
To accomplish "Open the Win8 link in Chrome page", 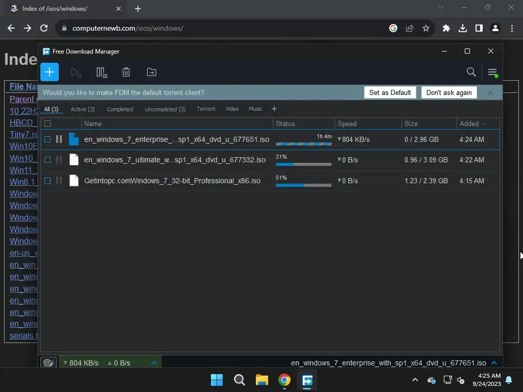I will click(22, 182).
